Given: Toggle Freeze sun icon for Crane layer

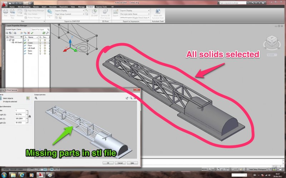Looking at the screenshot, I should click(x=45, y=43).
